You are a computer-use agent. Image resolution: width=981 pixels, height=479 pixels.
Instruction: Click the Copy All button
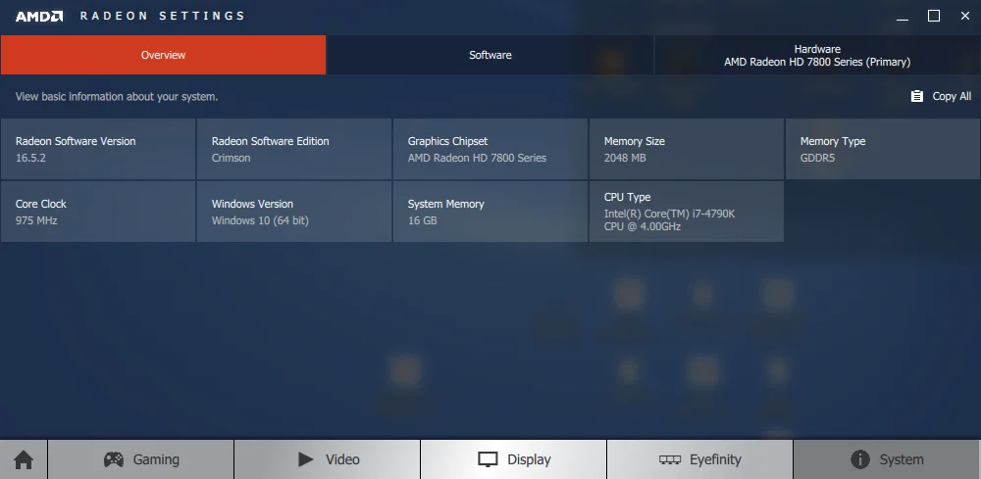point(941,96)
